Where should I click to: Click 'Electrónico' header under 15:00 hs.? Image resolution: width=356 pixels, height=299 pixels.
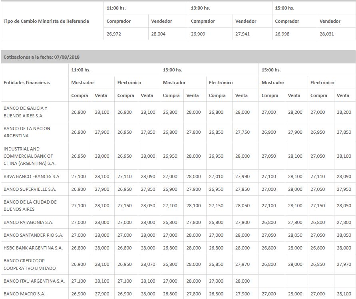[x=322, y=83]
